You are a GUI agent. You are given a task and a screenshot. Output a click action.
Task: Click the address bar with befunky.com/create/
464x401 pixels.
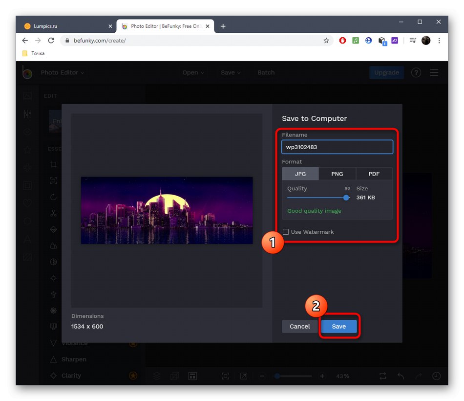coord(195,41)
